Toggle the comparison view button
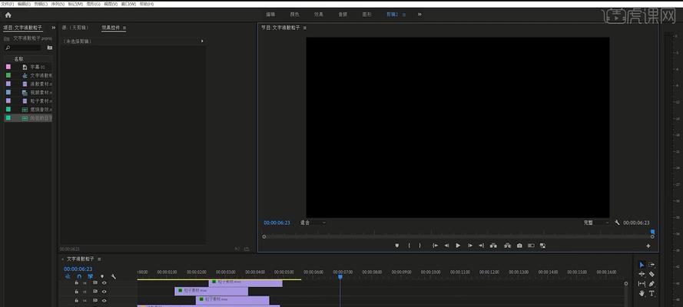This screenshot has height=307, width=683. coord(531,246)
